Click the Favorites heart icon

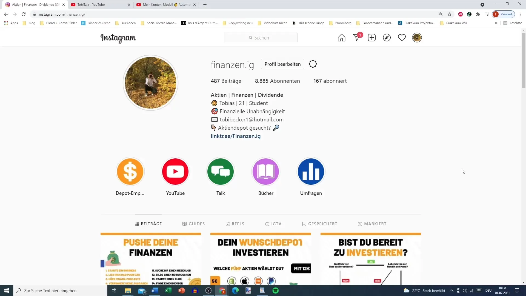402,38
